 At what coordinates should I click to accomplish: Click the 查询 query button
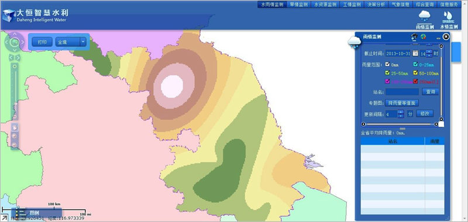click(x=430, y=92)
